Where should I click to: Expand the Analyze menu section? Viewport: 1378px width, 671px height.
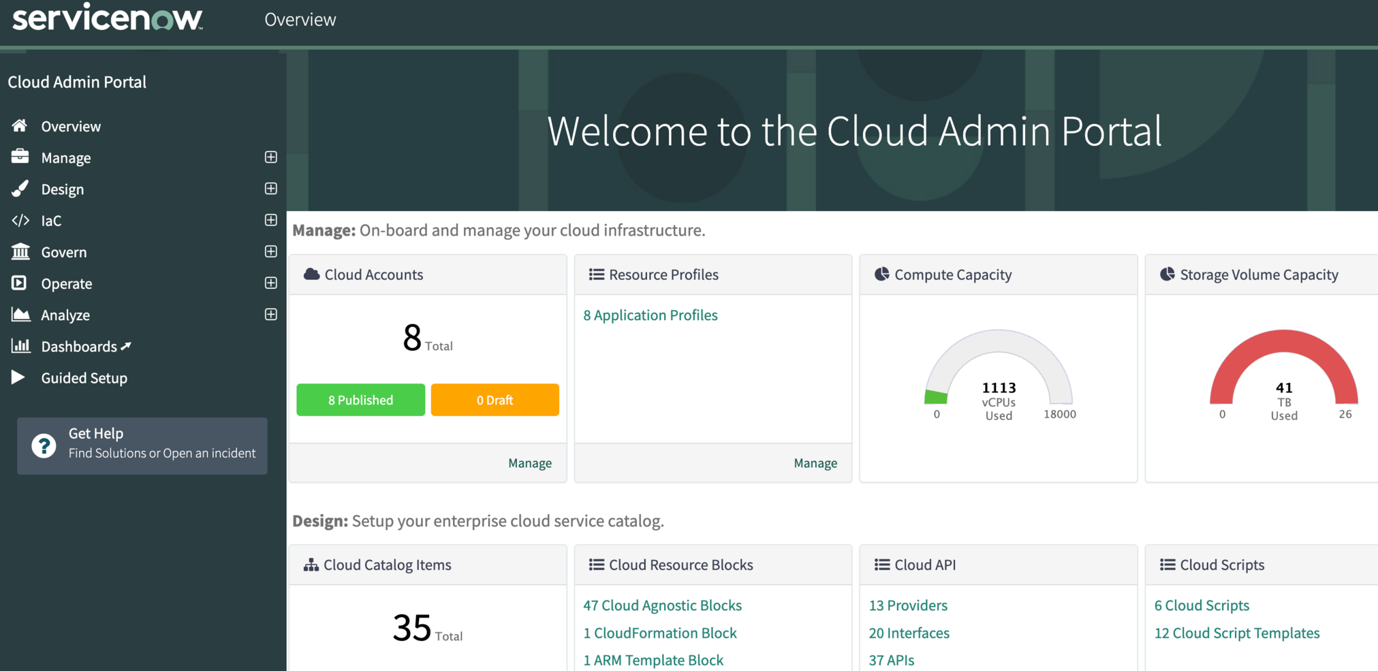click(x=270, y=314)
